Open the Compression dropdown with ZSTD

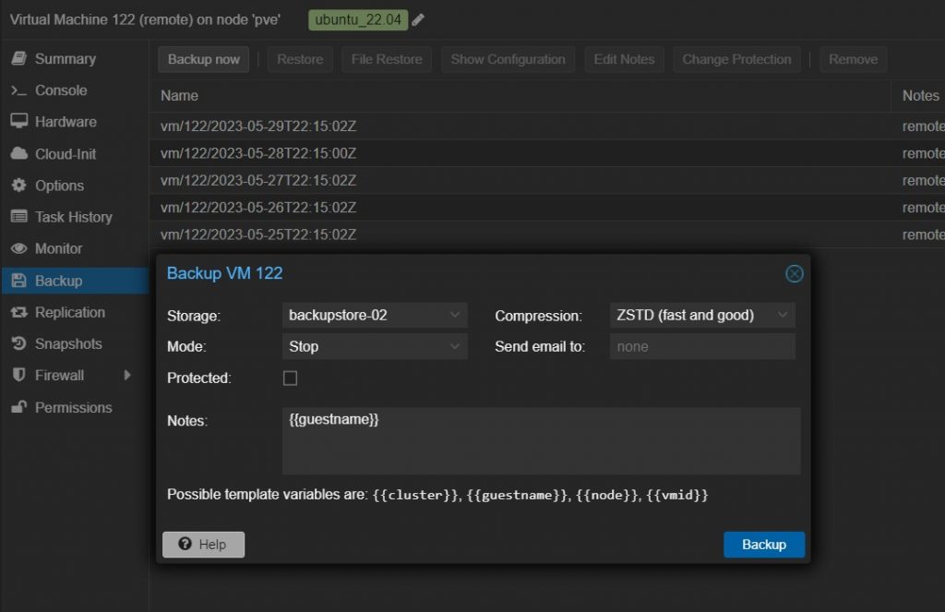point(701,316)
